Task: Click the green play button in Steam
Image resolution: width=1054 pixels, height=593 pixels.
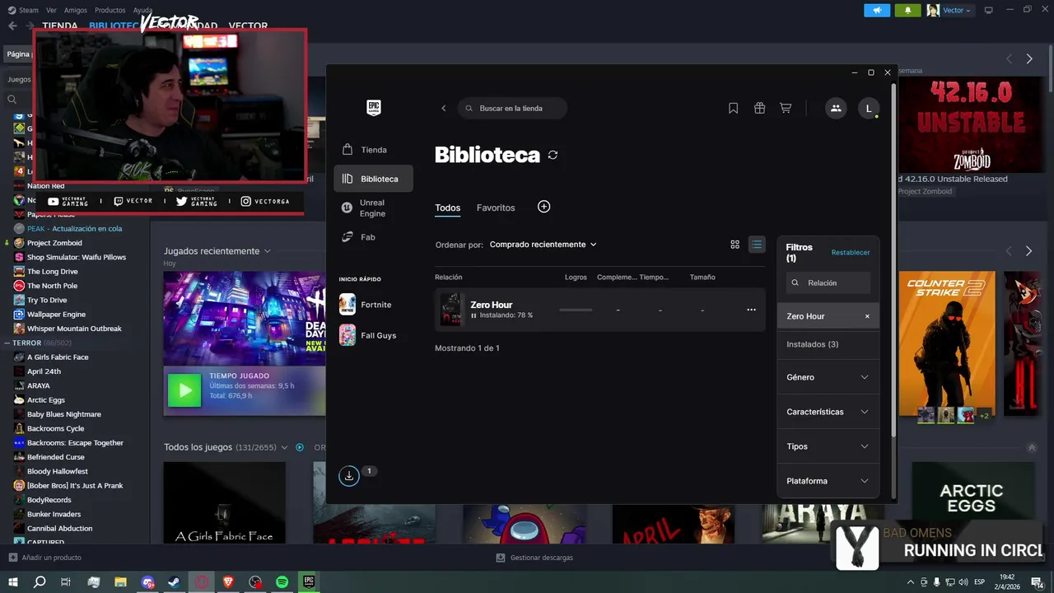Action: pyautogui.click(x=184, y=390)
